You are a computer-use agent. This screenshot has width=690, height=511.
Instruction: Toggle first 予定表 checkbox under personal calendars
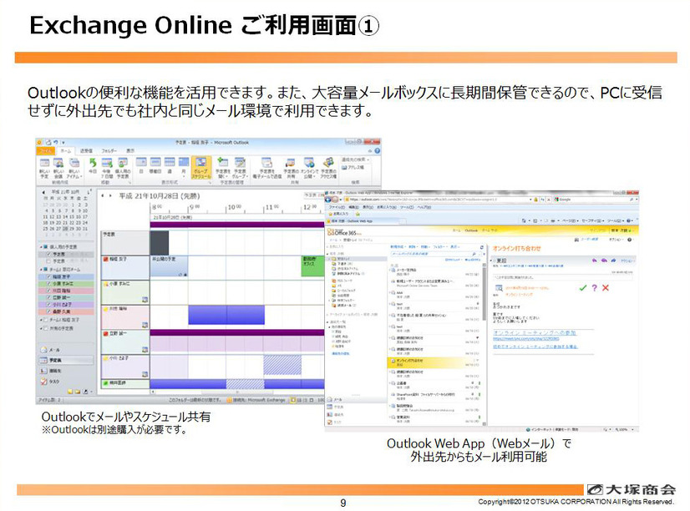[x=48, y=254]
